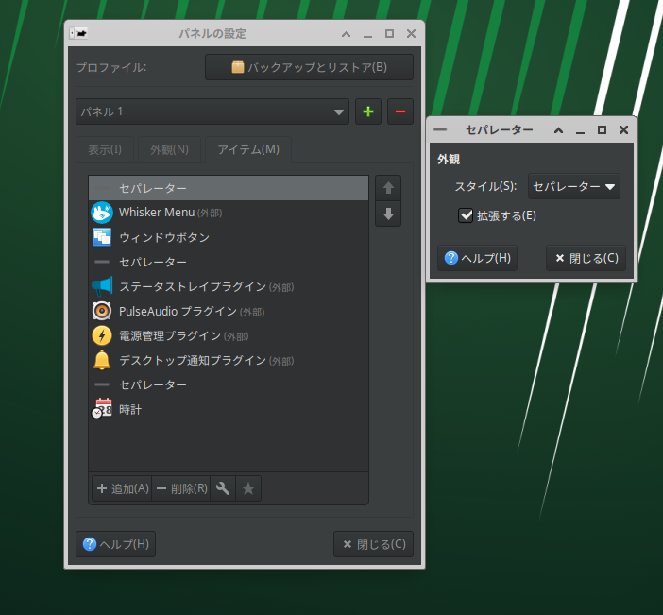This screenshot has width=663, height=615.
Task: Click the star about-item icon
Action: coord(248,488)
